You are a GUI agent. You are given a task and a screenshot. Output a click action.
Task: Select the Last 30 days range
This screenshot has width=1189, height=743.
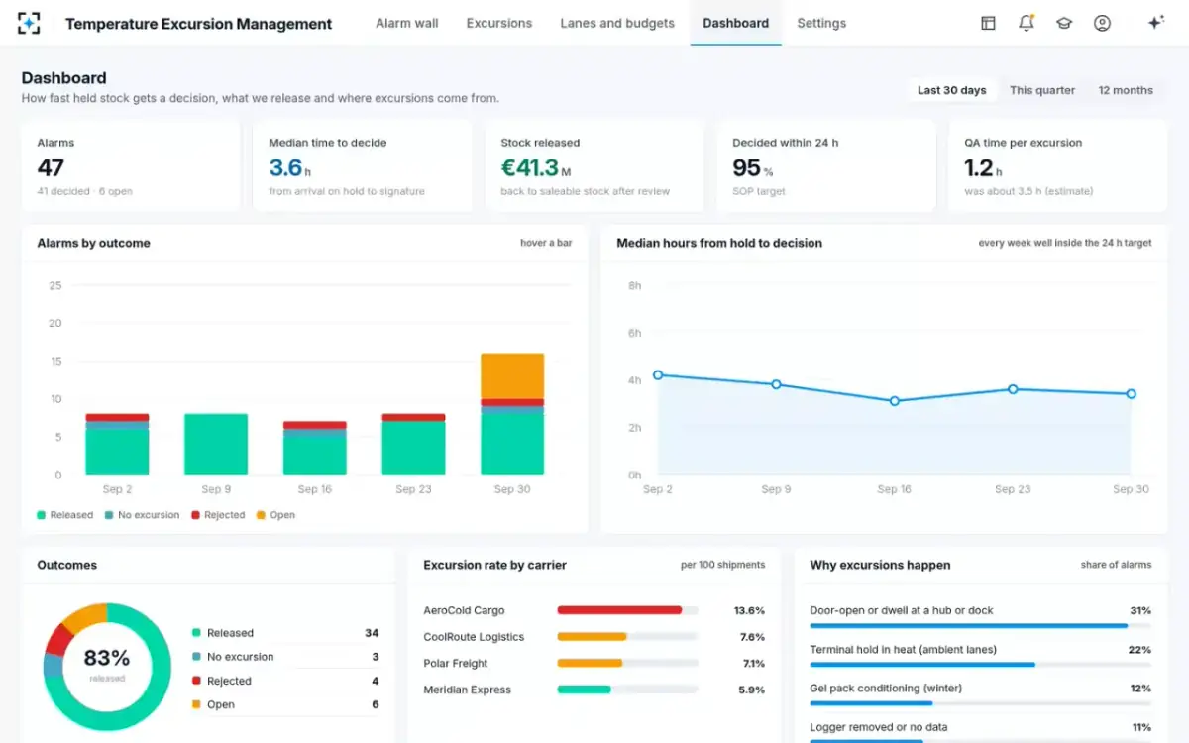click(x=952, y=90)
